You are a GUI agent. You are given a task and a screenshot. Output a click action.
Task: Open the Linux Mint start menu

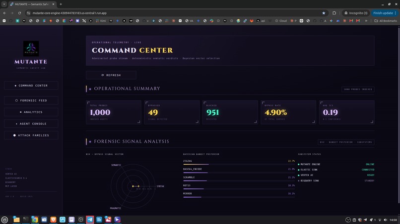[4, 220]
